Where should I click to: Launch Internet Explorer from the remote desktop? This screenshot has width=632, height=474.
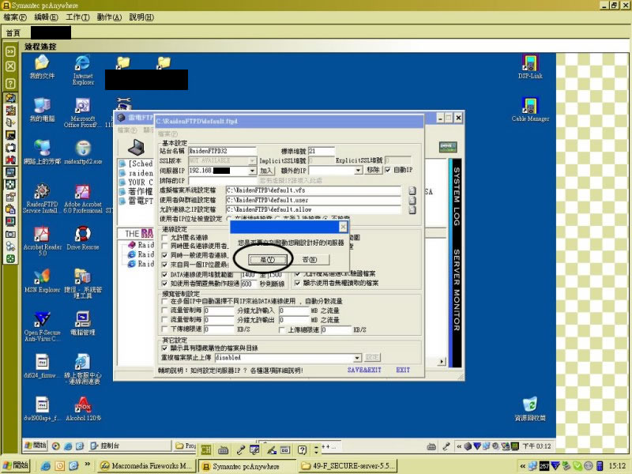pos(83,70)
